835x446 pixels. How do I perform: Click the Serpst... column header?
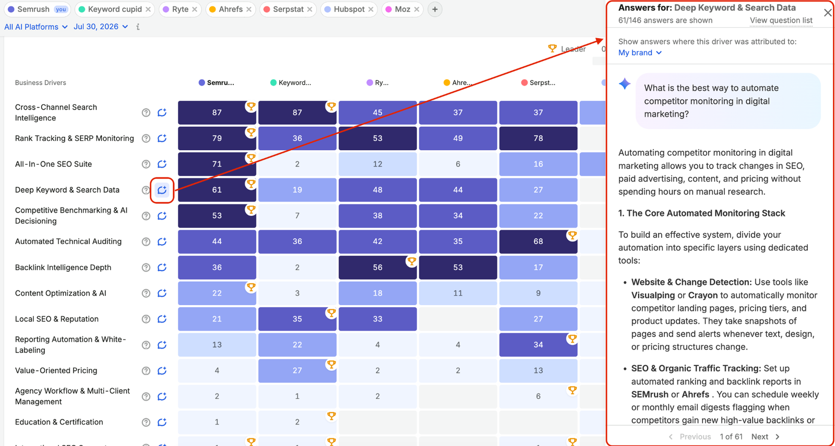(538, 82)
